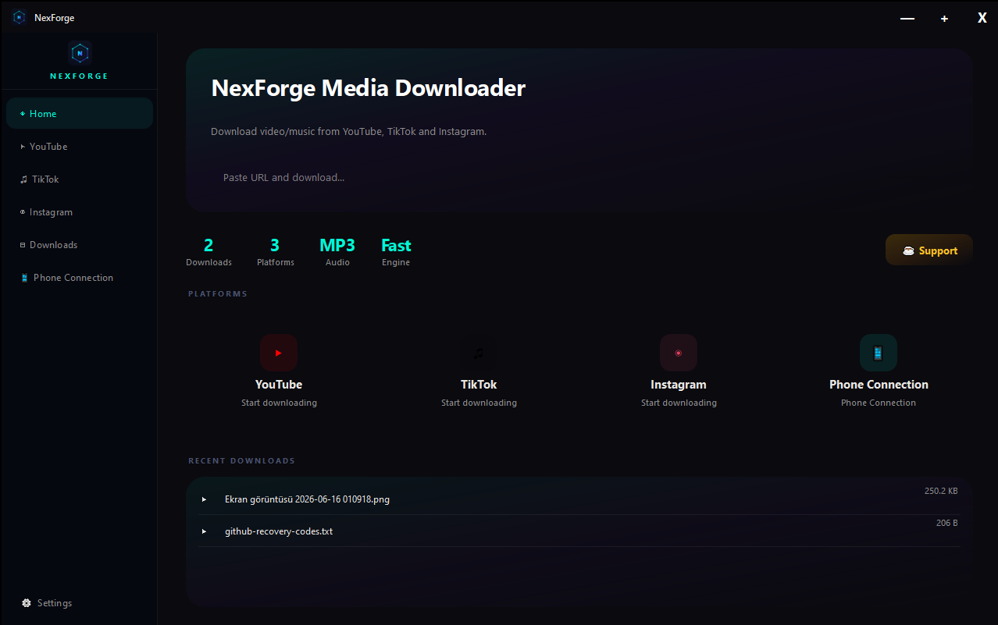Select Instagram in the sidebar

79,212
